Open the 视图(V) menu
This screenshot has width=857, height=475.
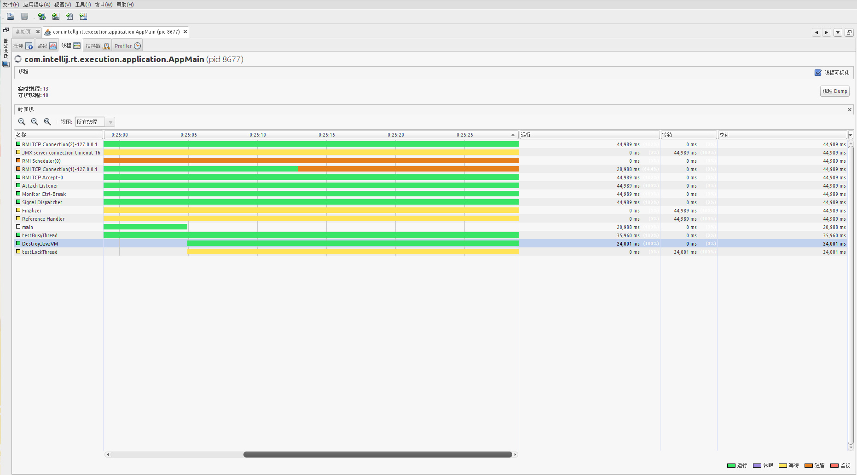[63, 5]
